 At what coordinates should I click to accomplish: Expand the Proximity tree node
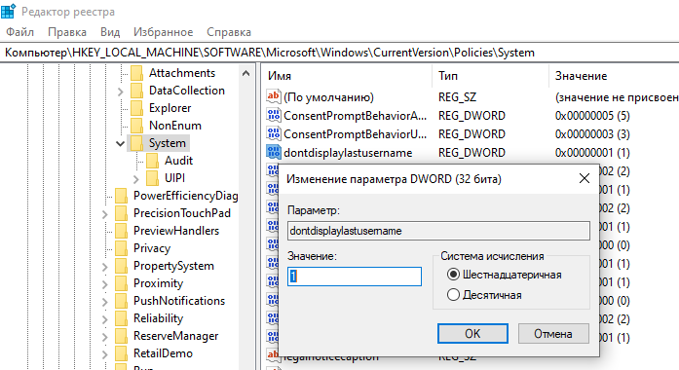click(105, 284)
